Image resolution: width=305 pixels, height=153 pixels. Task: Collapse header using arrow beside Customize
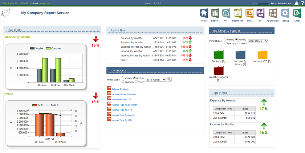pyautogui.click(x=255, y=3)
